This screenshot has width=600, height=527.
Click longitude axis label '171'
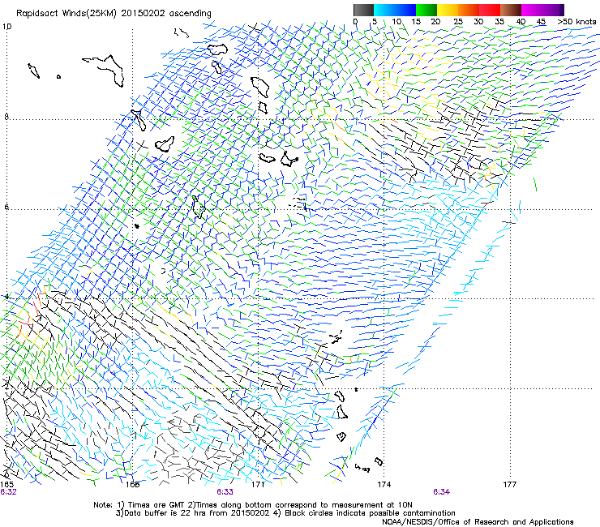pos(258,484)
